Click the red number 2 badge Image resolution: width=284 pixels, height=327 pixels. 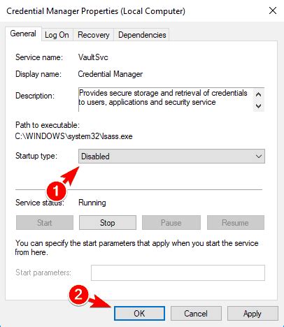(78, 294)
